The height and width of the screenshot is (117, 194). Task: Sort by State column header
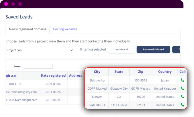(x=119, y=72)
